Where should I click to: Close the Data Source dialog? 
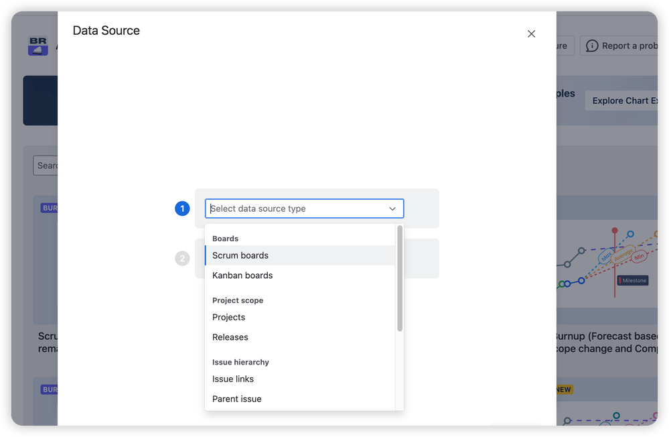coord(531,34)
